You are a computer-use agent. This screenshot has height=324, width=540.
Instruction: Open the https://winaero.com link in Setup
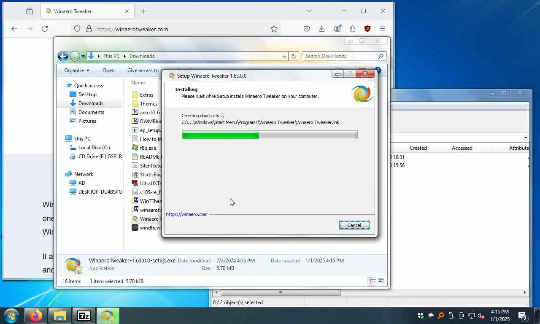pyautogui.click(x=186, y=214)
